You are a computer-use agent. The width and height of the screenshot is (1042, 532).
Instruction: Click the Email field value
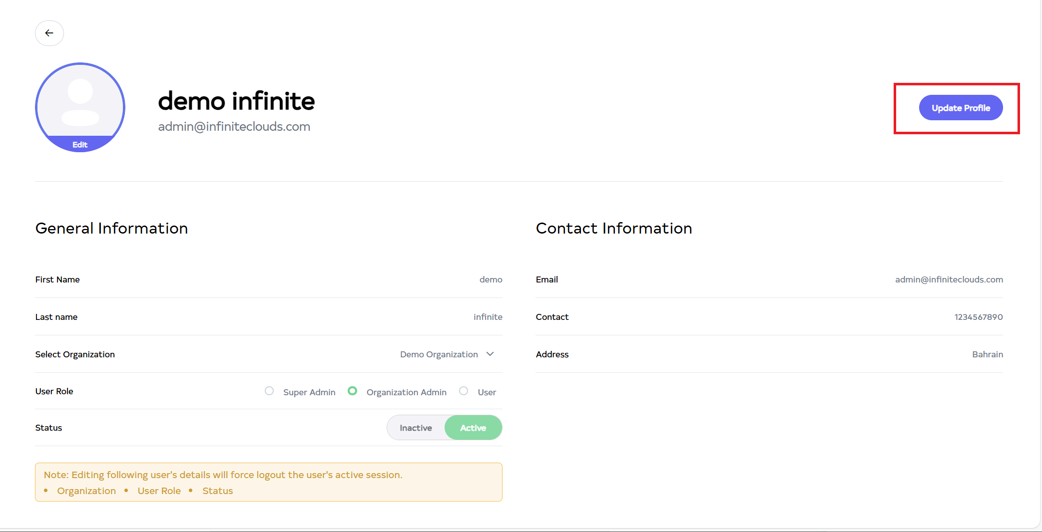[x=949, y=279]
